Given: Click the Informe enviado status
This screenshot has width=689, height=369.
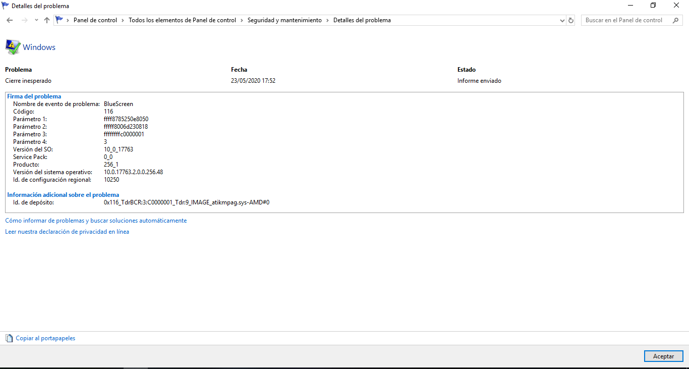Looking at the screenshot, I should point(479,81).
